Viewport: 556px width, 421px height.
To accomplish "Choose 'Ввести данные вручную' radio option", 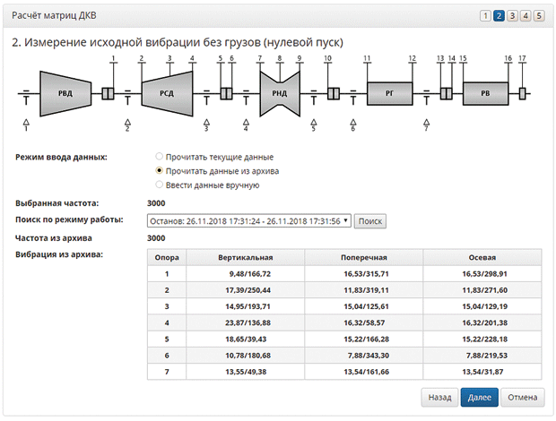I will pyautogui.click(x=160, y=185).
